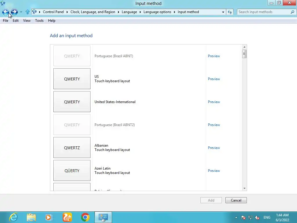This screenshot has width=297, height=223.
Task: Expand the chevron after Language options breadcrumb
Action: click(x=174, y=12)
